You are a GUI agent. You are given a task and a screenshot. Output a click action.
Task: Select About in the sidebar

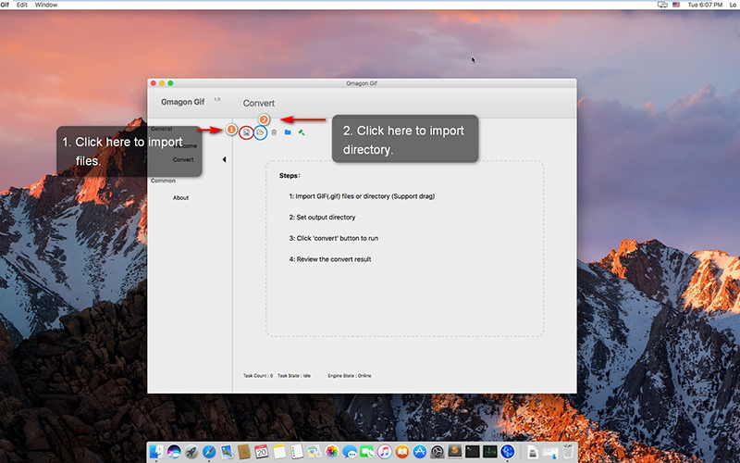pos(180,198)
